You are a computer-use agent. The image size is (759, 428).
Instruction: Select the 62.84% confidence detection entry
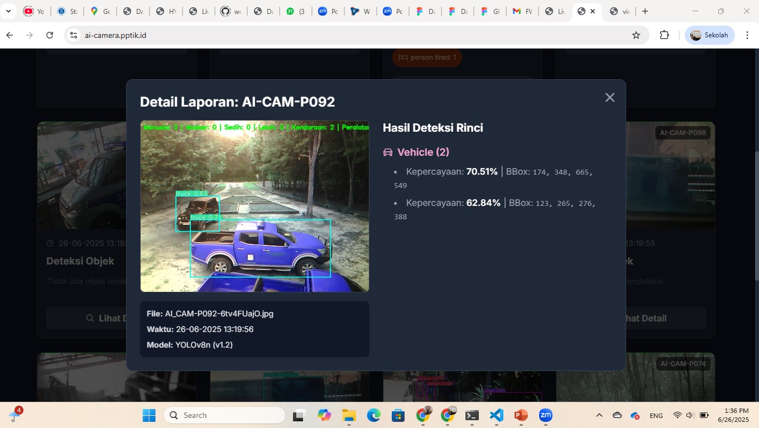(x=494, y=209)
